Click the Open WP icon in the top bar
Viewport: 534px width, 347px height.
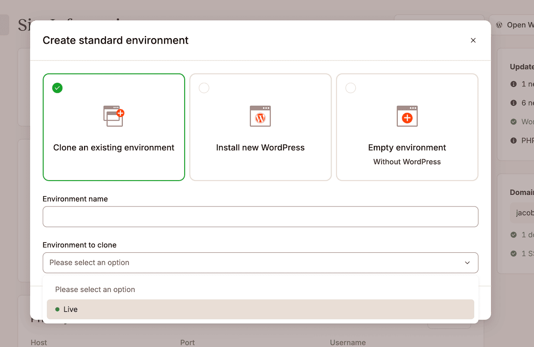coord(499,25)
